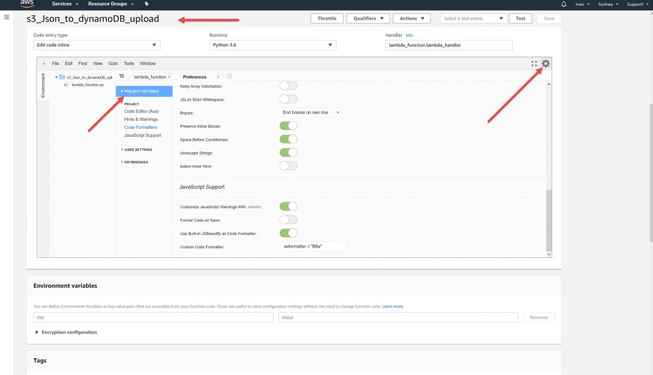This screenshot has height=375, width=653.
Task: Click the Throttle button
Action: coord(326,18)
